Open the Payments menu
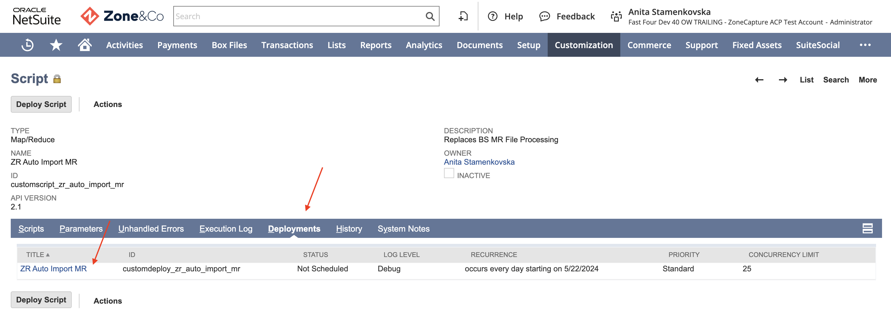The width and height of the screenshot is (891, 312). pos(177,45)
